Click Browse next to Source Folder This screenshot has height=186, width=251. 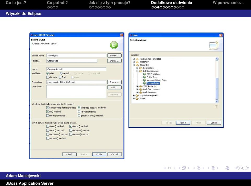click(114, 56)
